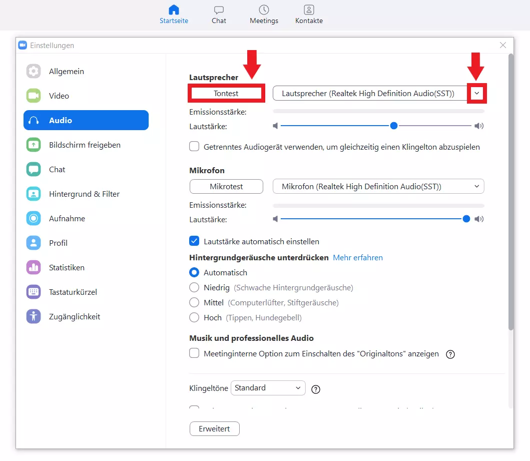Select the Audio headphones icon

click(x=34, y=120)
